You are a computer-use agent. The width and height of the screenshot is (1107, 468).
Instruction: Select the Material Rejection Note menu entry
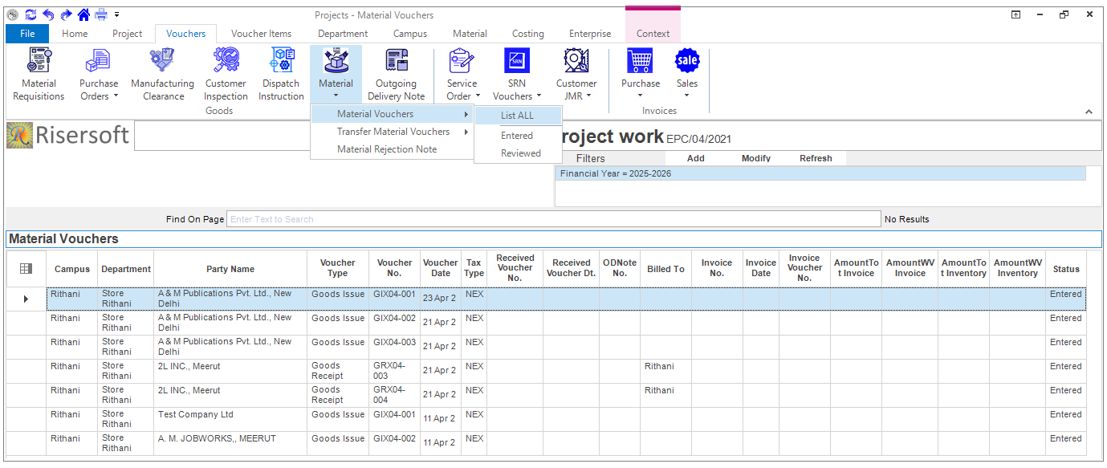tap(387, 149)
